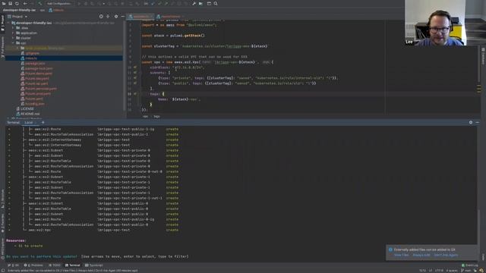This screenshot has height=273, width=486.
Task: Click the window layout icon beside search
Action: pos(209,3)
